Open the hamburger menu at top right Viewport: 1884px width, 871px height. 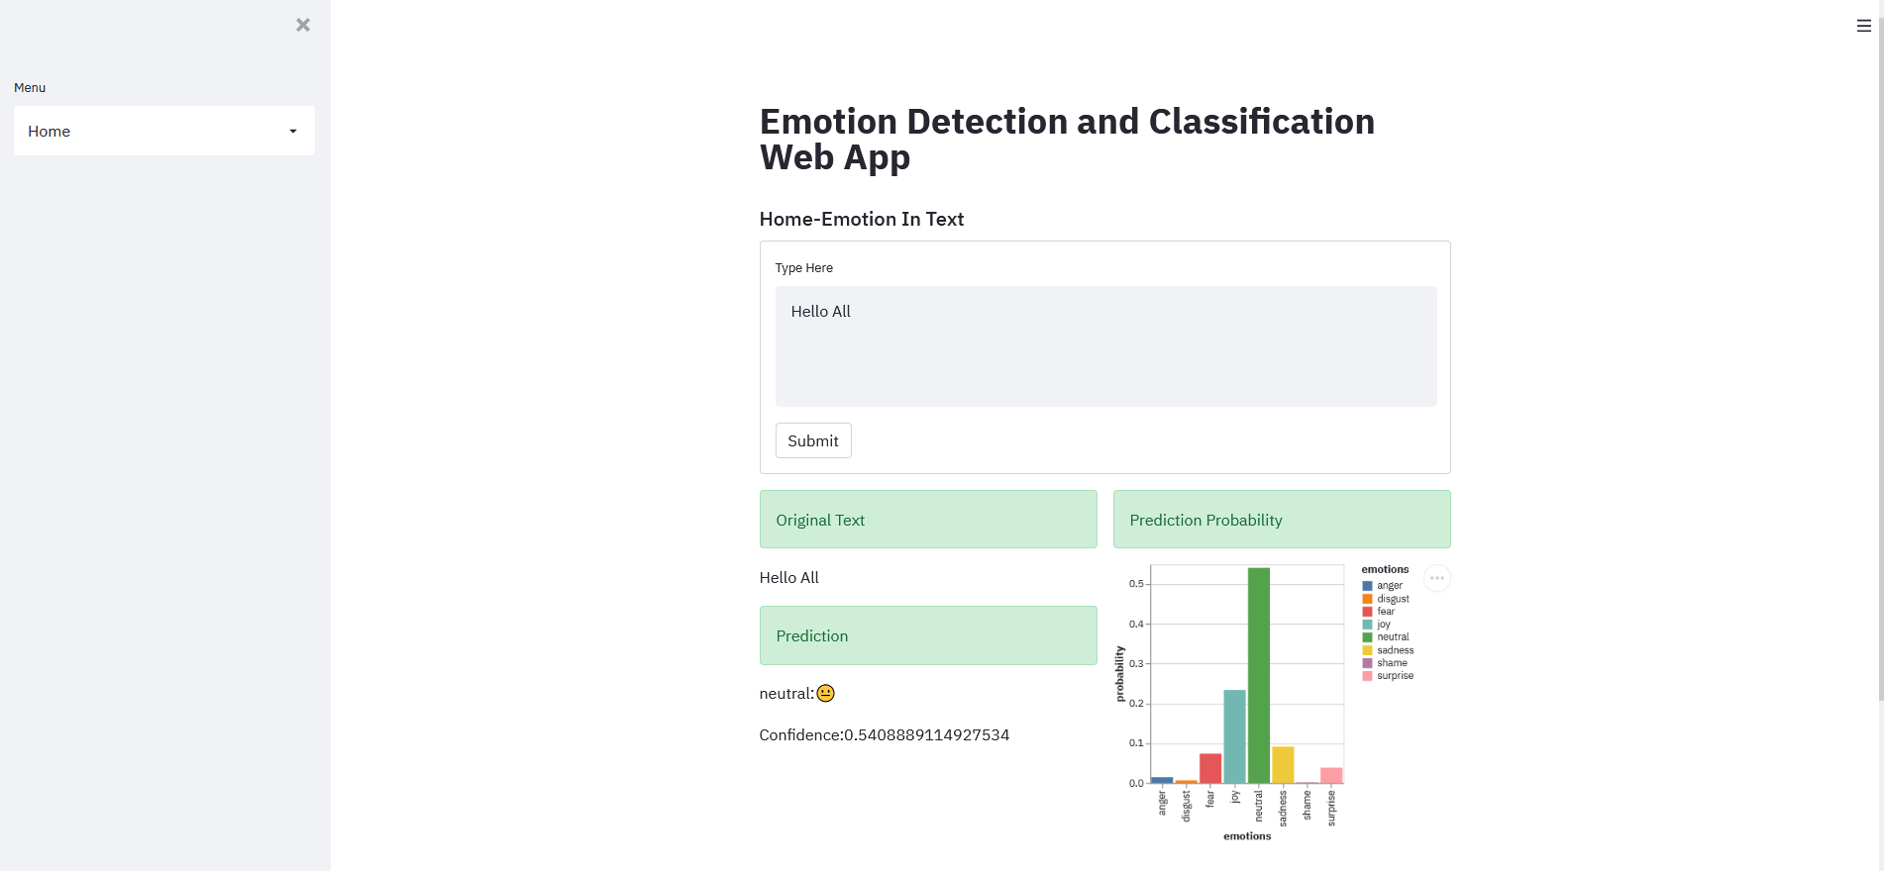(x=1862, y=26)
